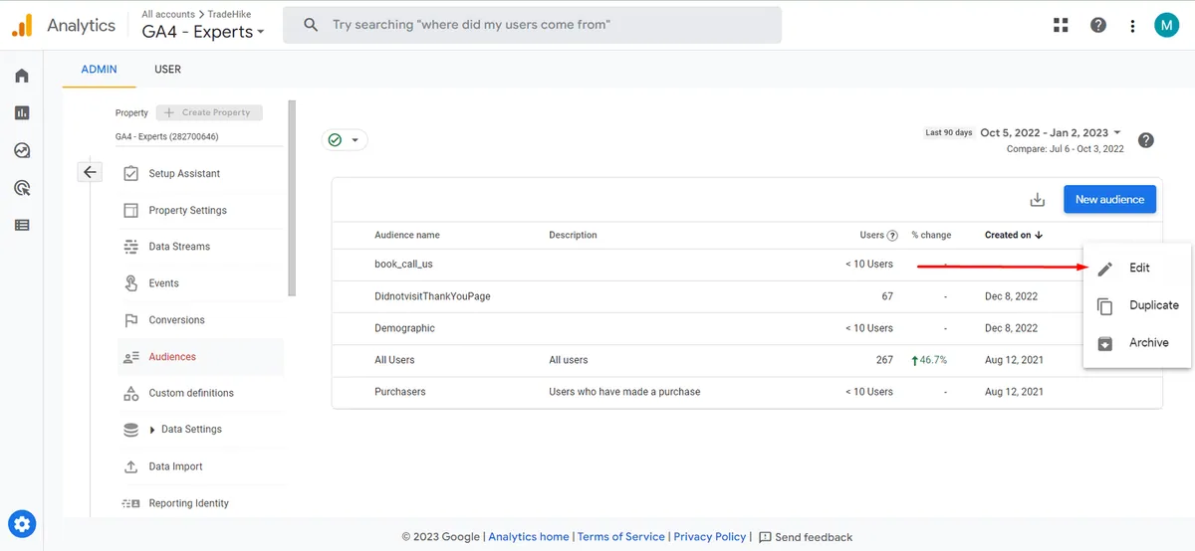
Task: Click the Create Property button
Action: pos(209,112)
